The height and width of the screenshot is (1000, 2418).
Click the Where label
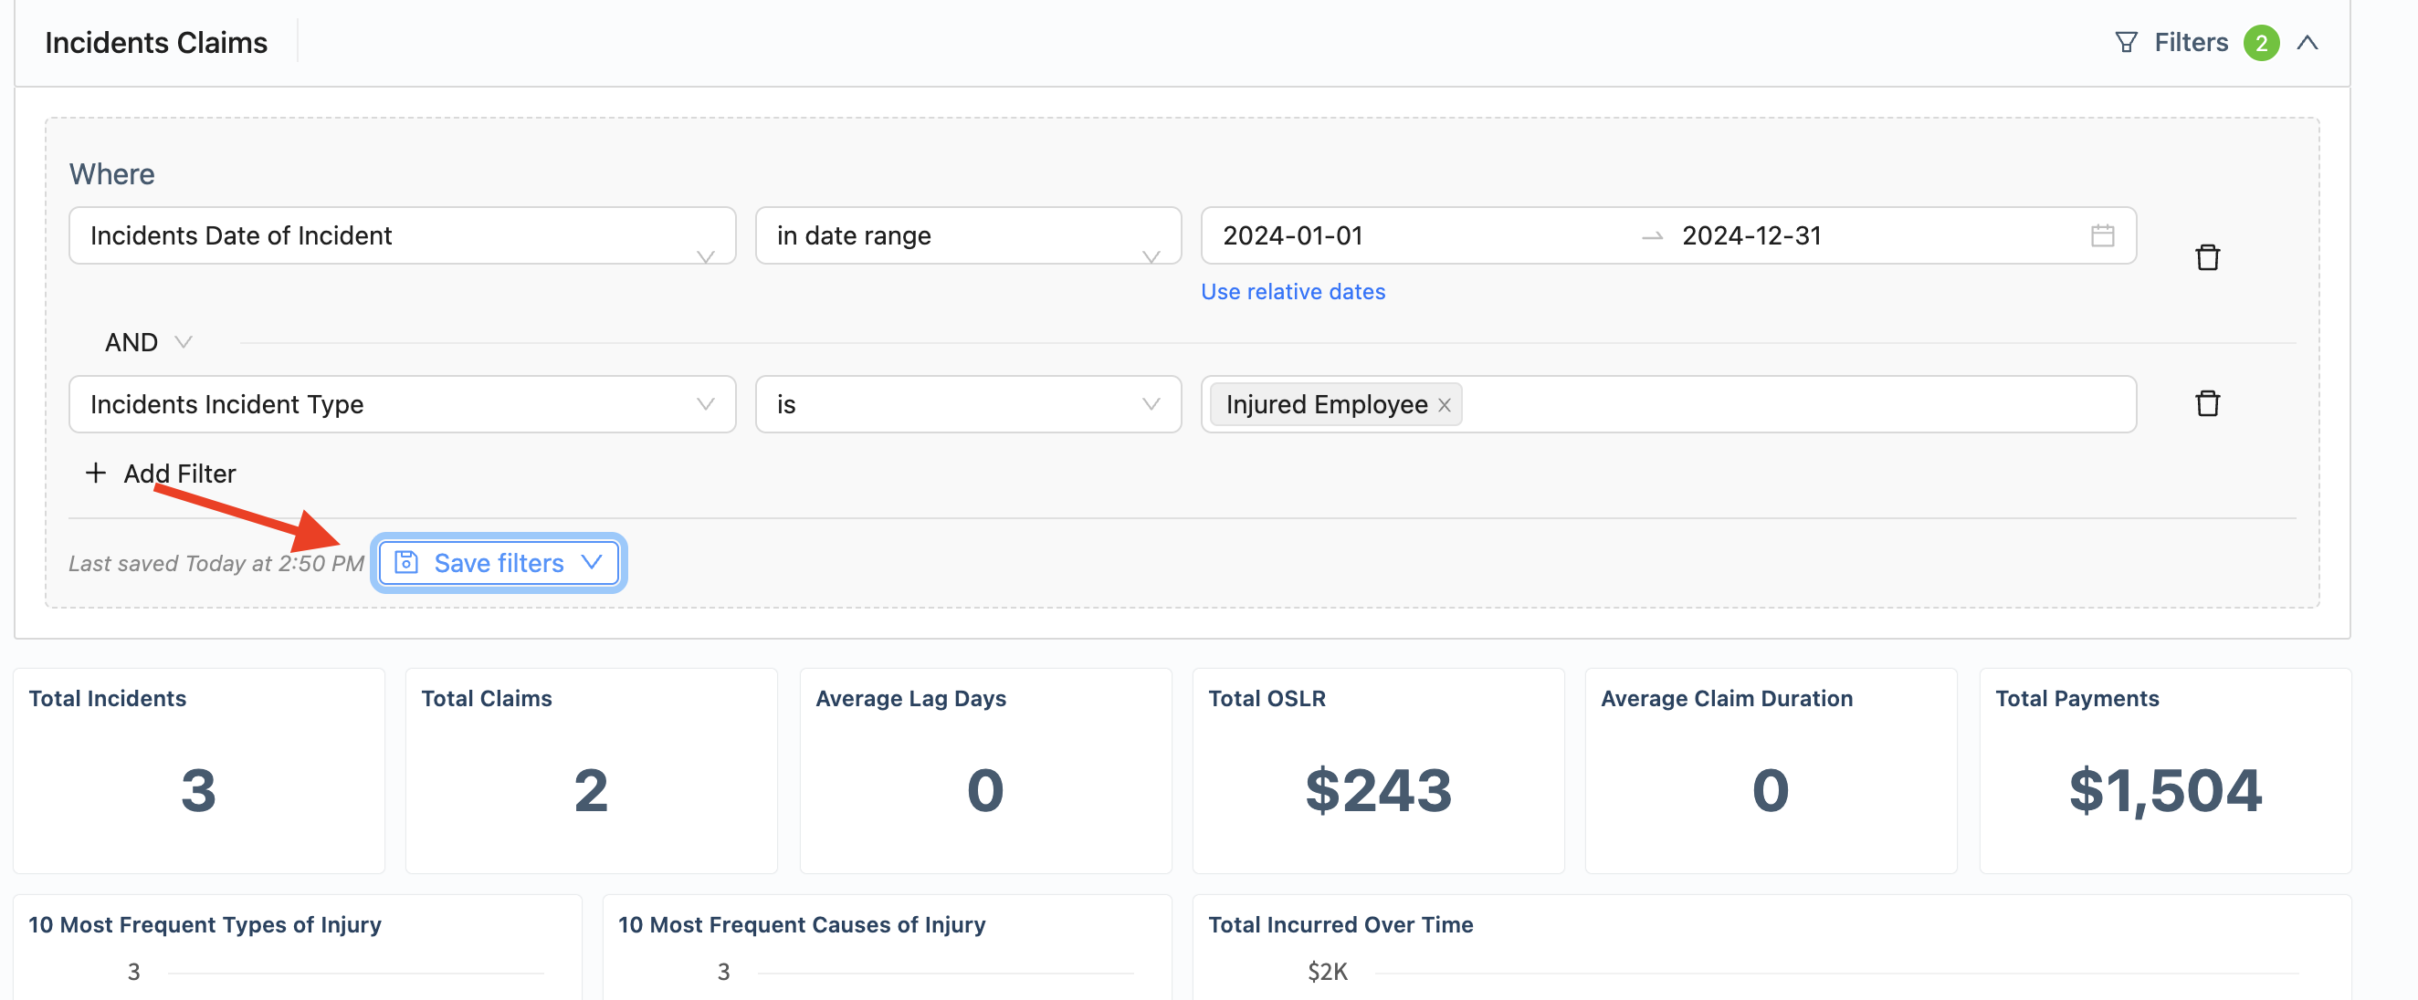click(111, 174)
